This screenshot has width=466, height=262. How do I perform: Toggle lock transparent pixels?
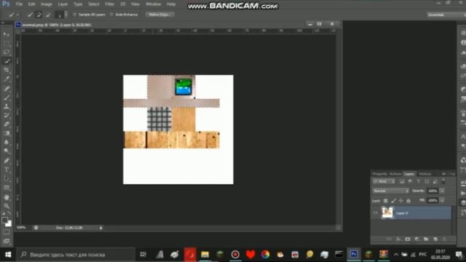pyautogui.click(x=385, y=201)
